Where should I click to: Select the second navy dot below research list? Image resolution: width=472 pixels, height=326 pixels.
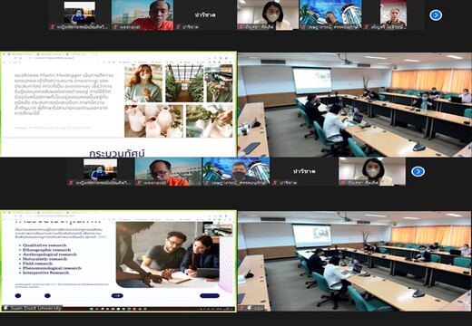coord(47,296)
